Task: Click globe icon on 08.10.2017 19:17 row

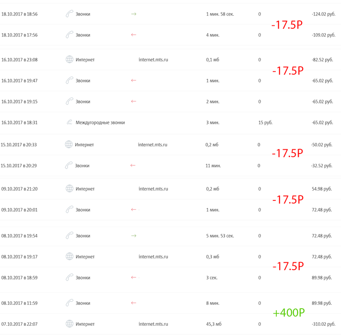Action: coord(69,256)
